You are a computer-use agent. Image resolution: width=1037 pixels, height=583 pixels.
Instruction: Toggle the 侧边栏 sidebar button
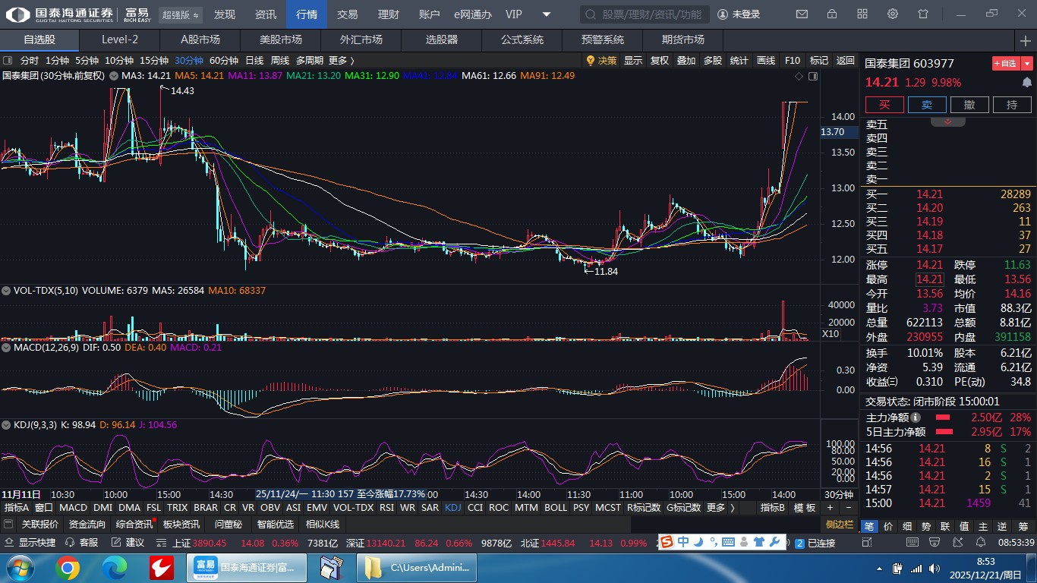tap(840, 525)
